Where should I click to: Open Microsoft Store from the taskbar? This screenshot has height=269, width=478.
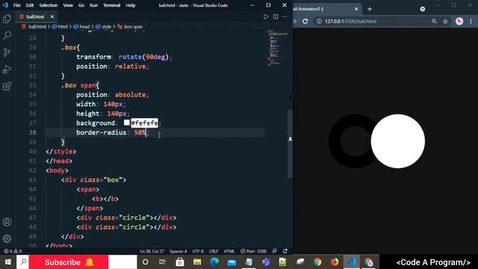[180, 262]
